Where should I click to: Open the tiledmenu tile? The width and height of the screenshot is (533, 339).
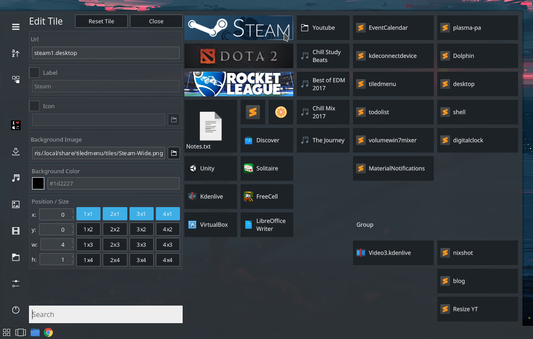click(x=393, y=84)
